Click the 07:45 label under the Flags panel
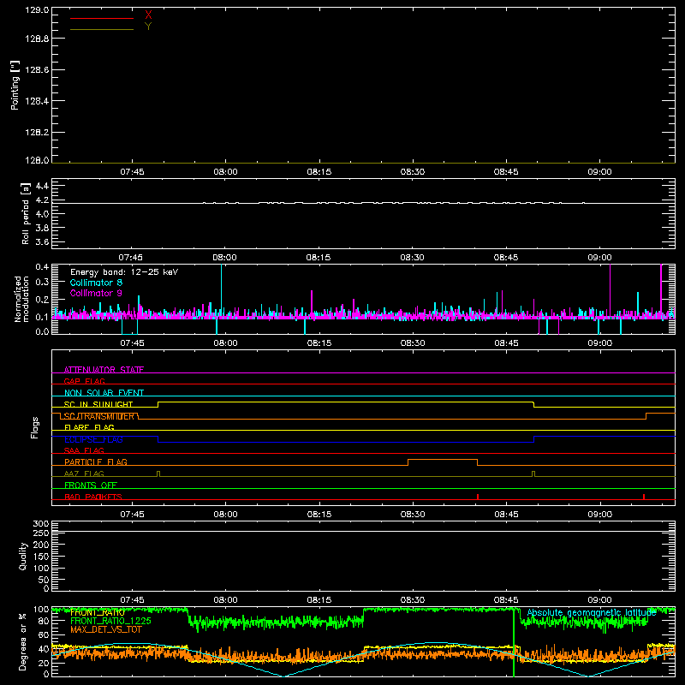 pyautogui.click(x=132, y=515)
